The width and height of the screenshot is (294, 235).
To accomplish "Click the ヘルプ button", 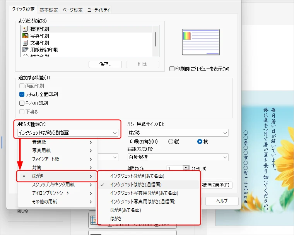I will (x=222, y=201).
